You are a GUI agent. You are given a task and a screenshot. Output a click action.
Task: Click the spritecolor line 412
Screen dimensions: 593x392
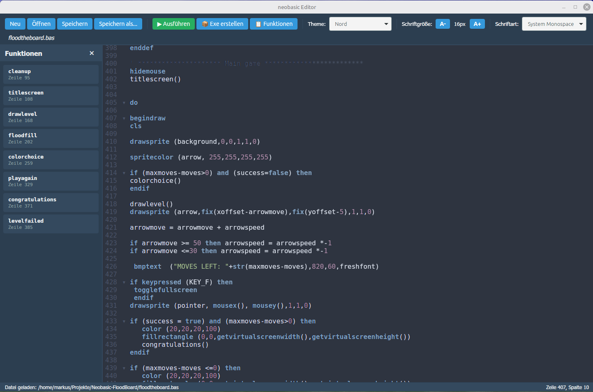201,157
